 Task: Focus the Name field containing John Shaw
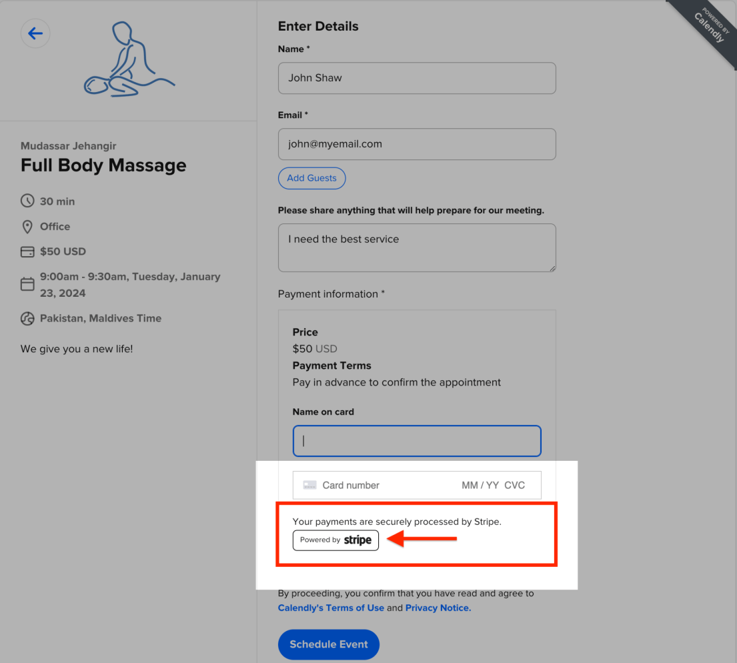point(417,78)
